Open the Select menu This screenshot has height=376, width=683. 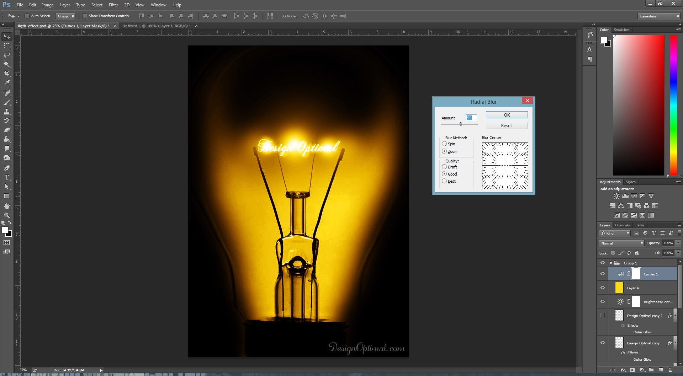(x=97, y=5)
